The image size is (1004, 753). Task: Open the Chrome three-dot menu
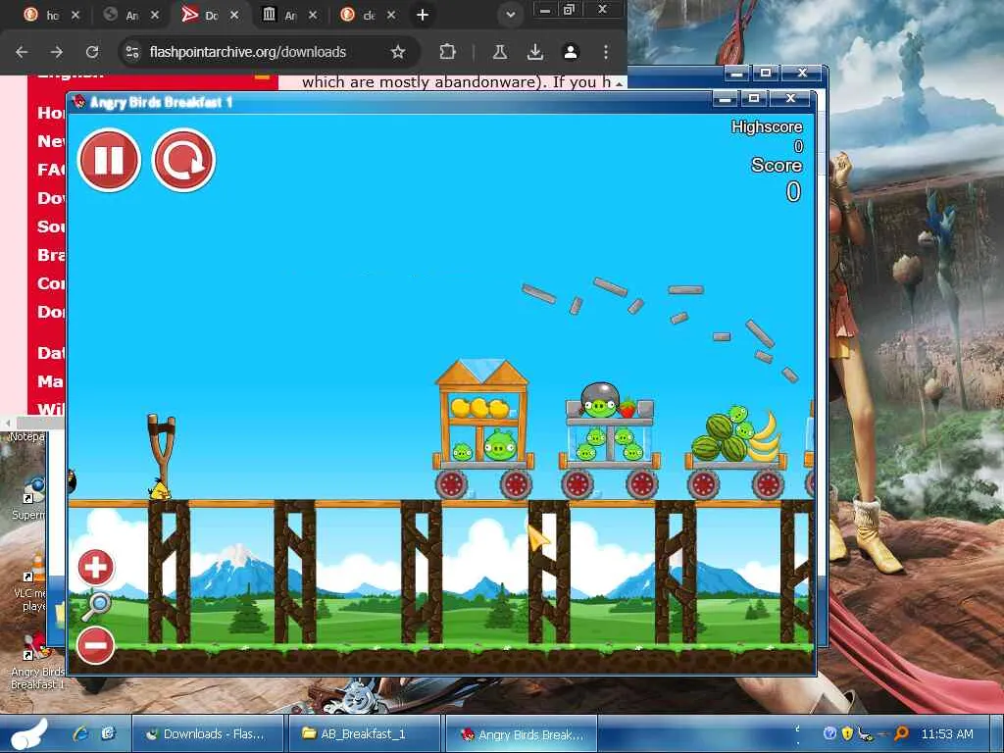pyautogui.click(x=606, y=52)
